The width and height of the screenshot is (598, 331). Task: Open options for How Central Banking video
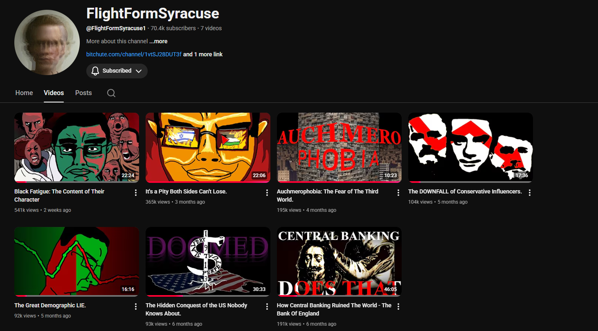[398, 307]
